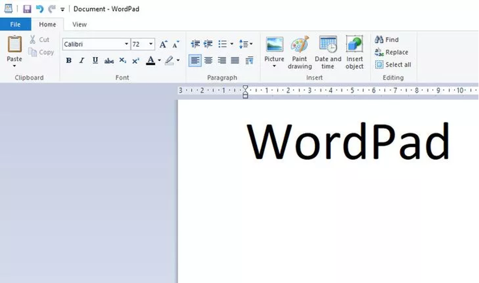
Task: Toggle superscript formatting
Action: pyautogui.click(x=136, y=60)
